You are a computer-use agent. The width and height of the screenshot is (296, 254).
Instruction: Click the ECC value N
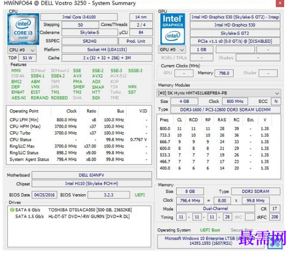276,101
